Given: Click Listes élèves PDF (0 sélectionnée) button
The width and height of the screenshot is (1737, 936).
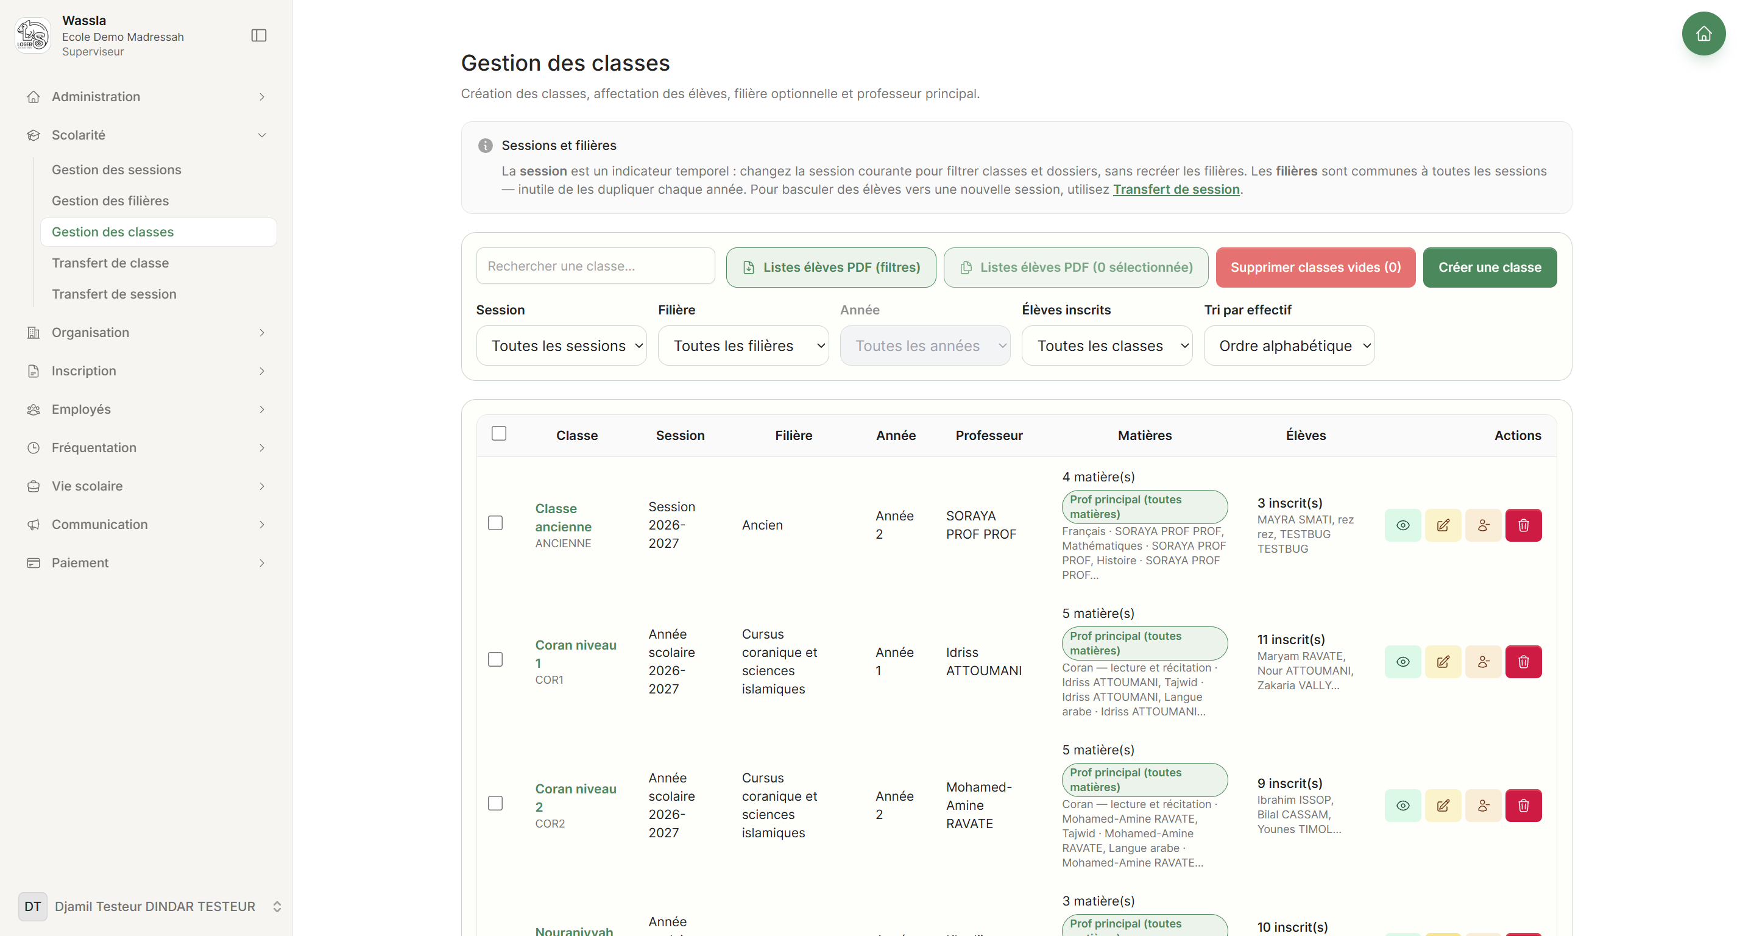Looking at the screenshot, I should click(1075, 268).
